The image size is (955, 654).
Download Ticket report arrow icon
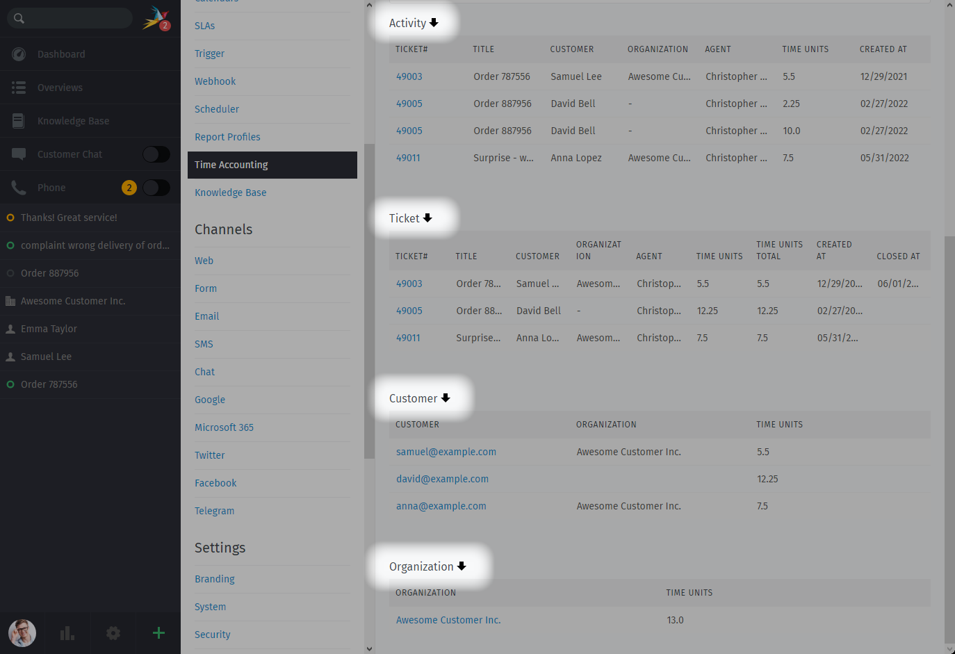point(427,218)
